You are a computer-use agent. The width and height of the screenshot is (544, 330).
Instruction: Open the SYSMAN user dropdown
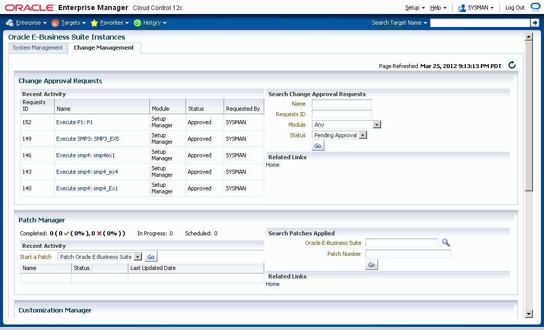coord(480,8)
